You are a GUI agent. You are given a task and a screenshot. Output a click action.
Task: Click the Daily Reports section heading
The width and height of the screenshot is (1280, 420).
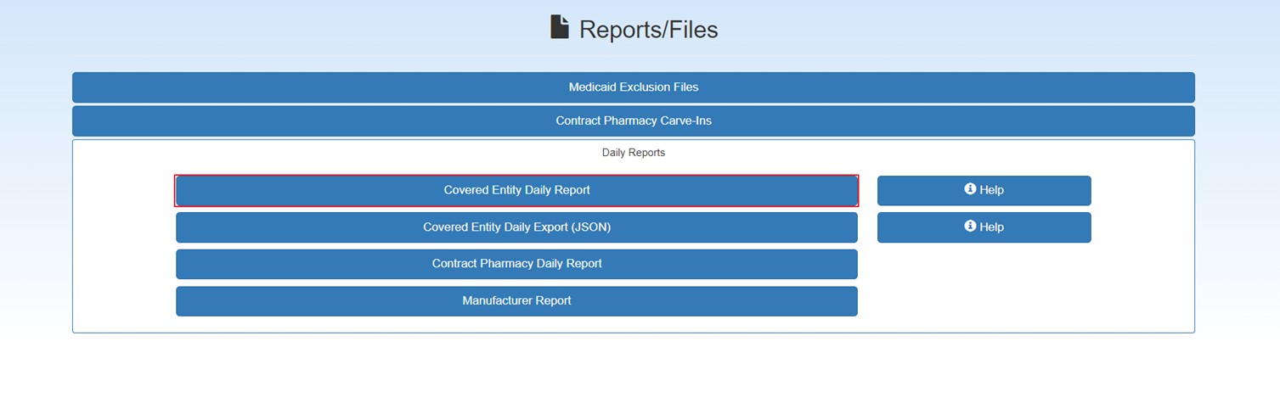(633, 154)
